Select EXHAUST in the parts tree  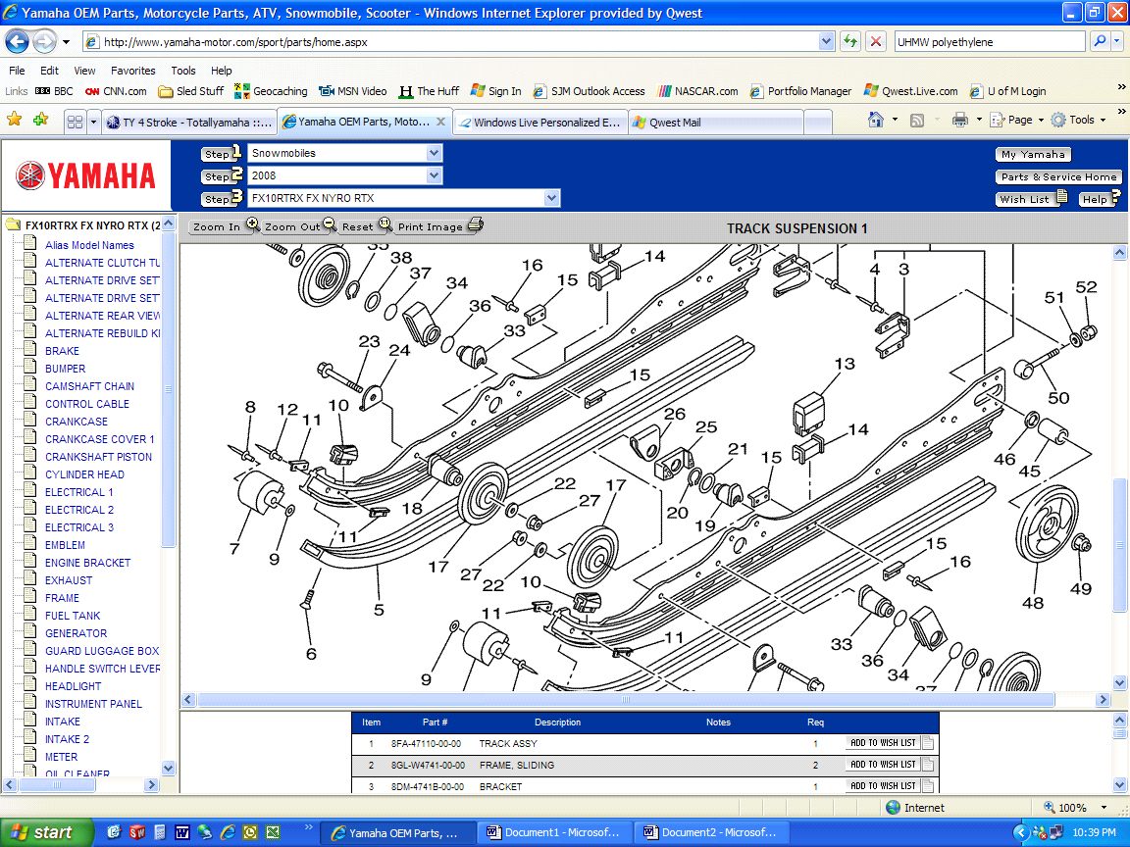69,580
